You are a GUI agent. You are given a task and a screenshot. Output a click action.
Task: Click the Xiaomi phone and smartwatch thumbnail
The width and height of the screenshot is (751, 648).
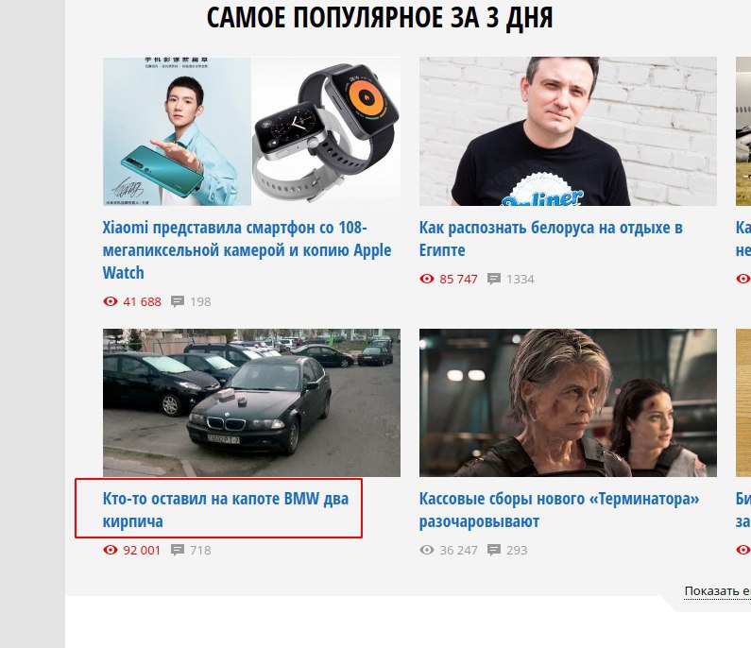pyautogui.click(x=251, y=131)
